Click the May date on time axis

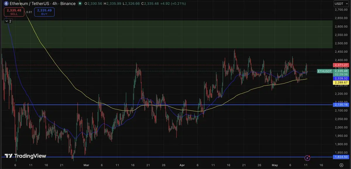tap(275, 165)
